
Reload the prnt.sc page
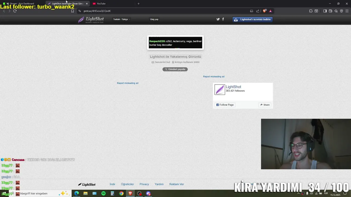tap(15, 11)
